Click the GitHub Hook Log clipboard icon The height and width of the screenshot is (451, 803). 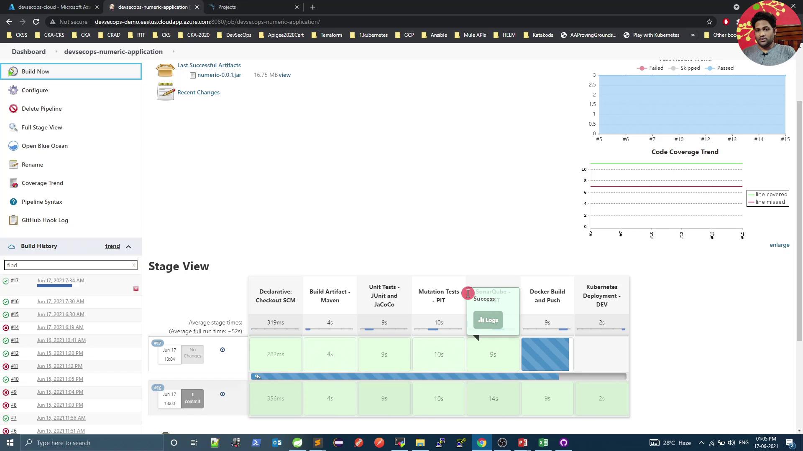(x=13, y=220)
